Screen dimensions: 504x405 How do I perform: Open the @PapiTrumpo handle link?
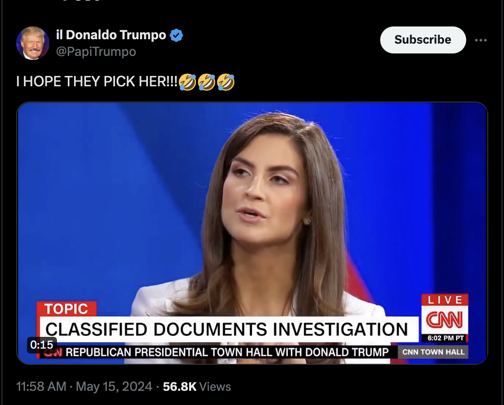[x=96, y=51]
